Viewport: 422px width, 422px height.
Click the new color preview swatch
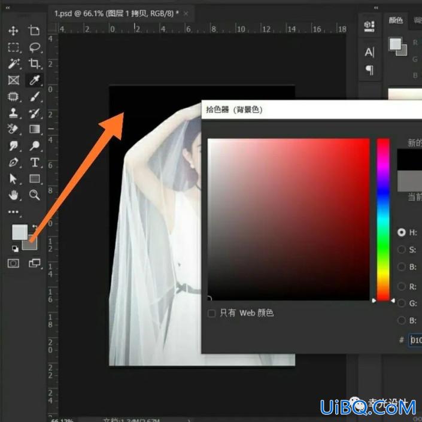click(409, 160)
